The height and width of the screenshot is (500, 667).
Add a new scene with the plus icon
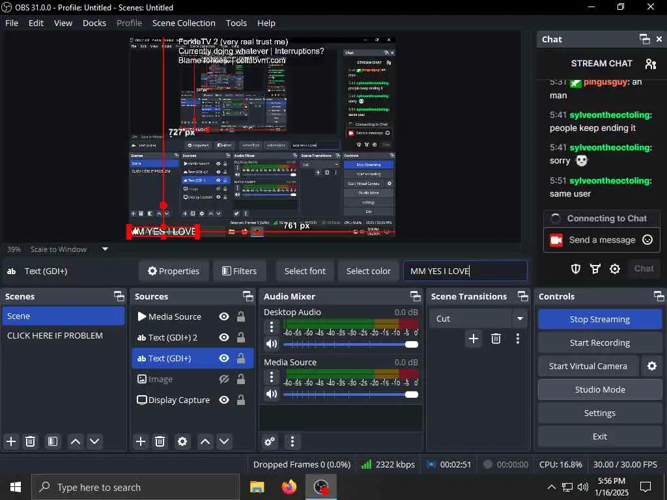coord(11,441)
